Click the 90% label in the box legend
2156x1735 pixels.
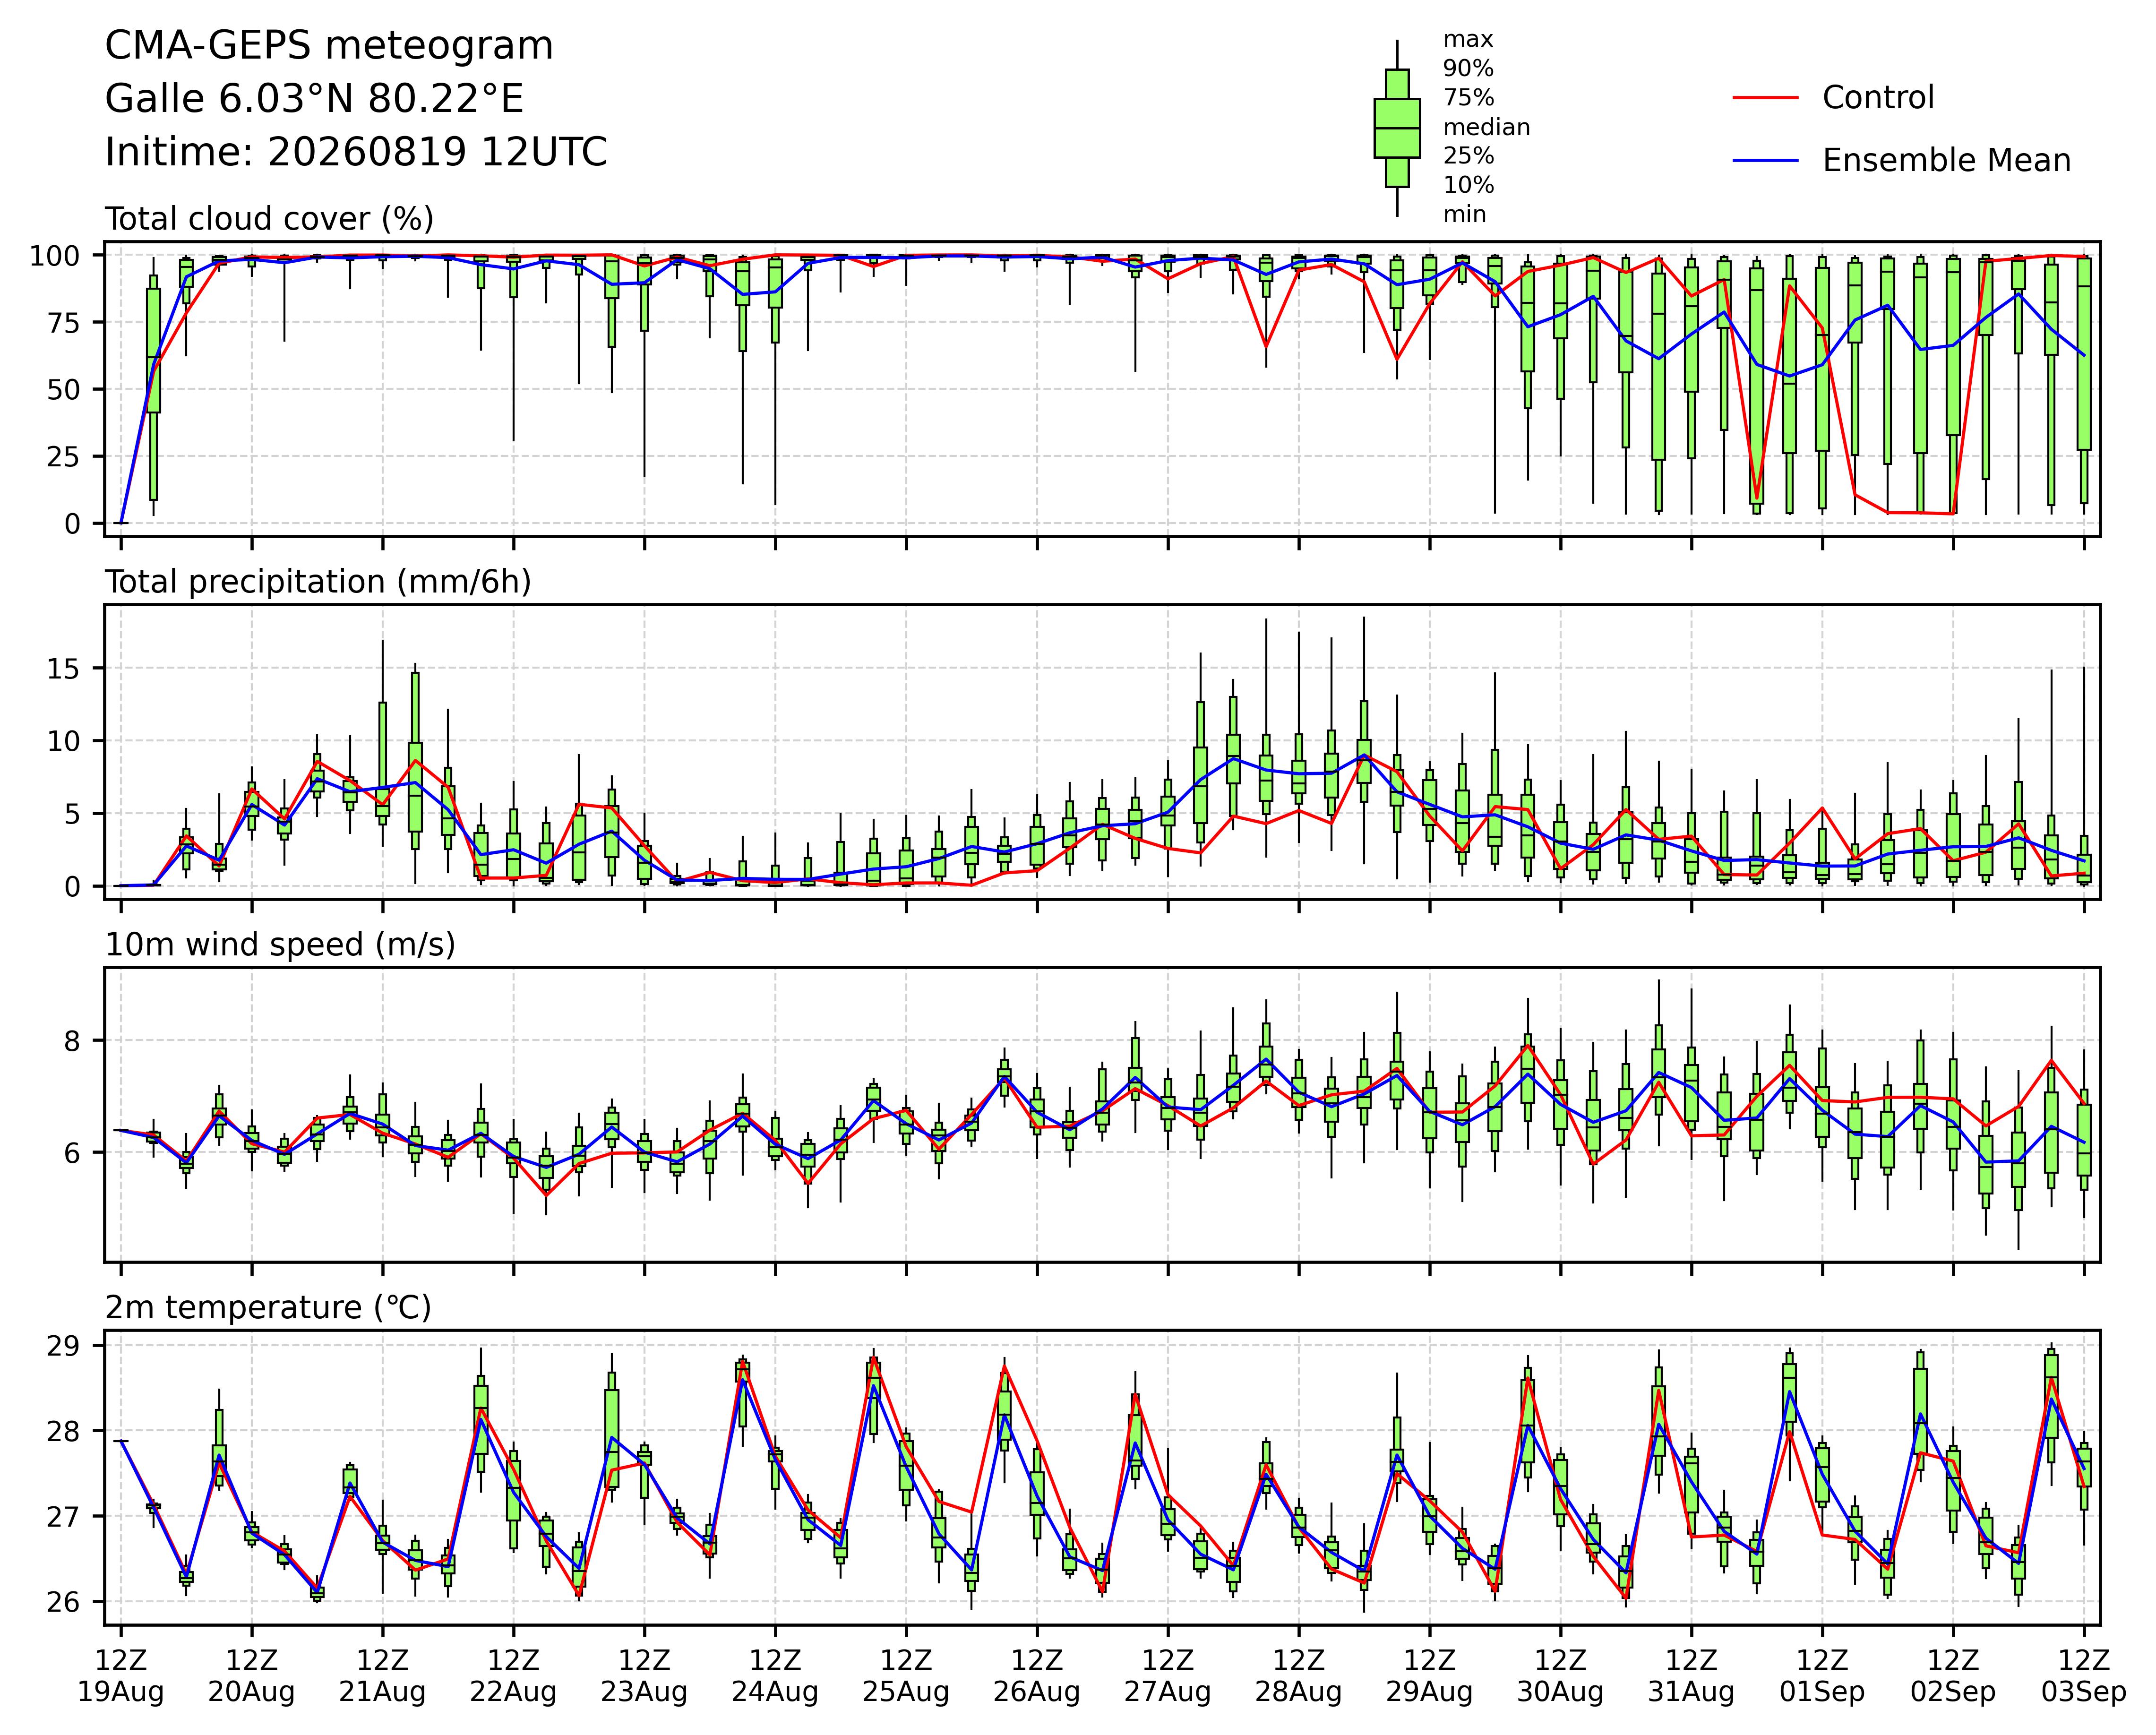1468,69
